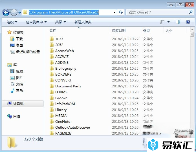Select the Library folder icon

(52, 110)
